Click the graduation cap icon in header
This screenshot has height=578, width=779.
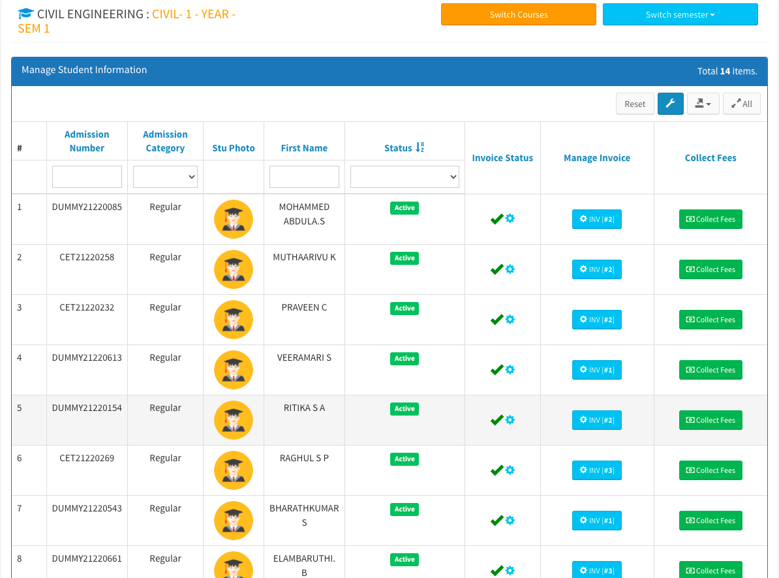tap(26, 14)
